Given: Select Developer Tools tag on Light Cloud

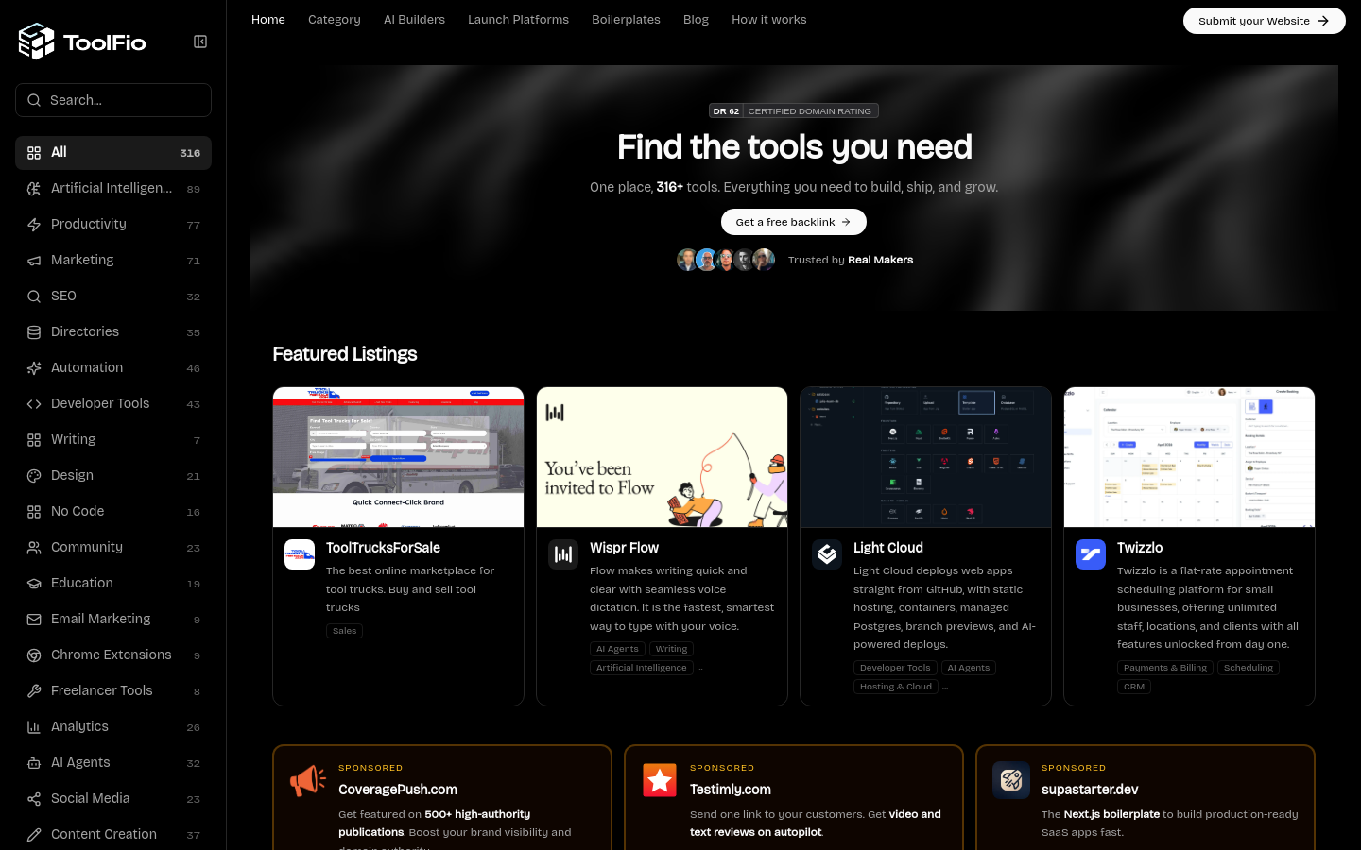Looking at the screenshot, I should [895, 668].
